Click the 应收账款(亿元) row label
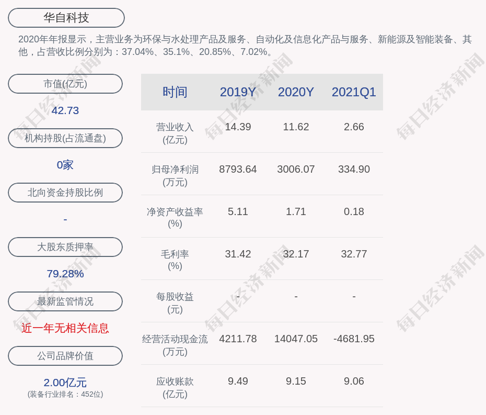Image resolution: width=486 pixels, height=415 pixels. (x=175, y=388)
